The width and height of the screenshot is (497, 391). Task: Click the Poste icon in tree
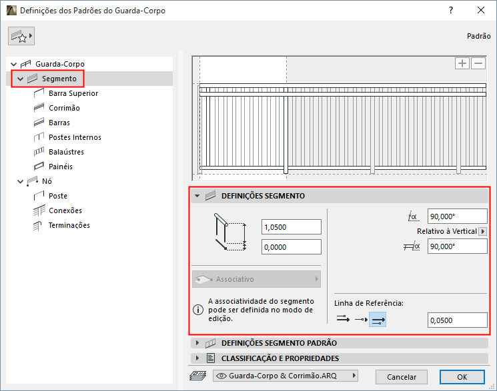pyautogui.click(x=39, y=196)
